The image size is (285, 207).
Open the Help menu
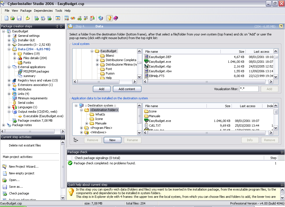click(x=67, y=11)
